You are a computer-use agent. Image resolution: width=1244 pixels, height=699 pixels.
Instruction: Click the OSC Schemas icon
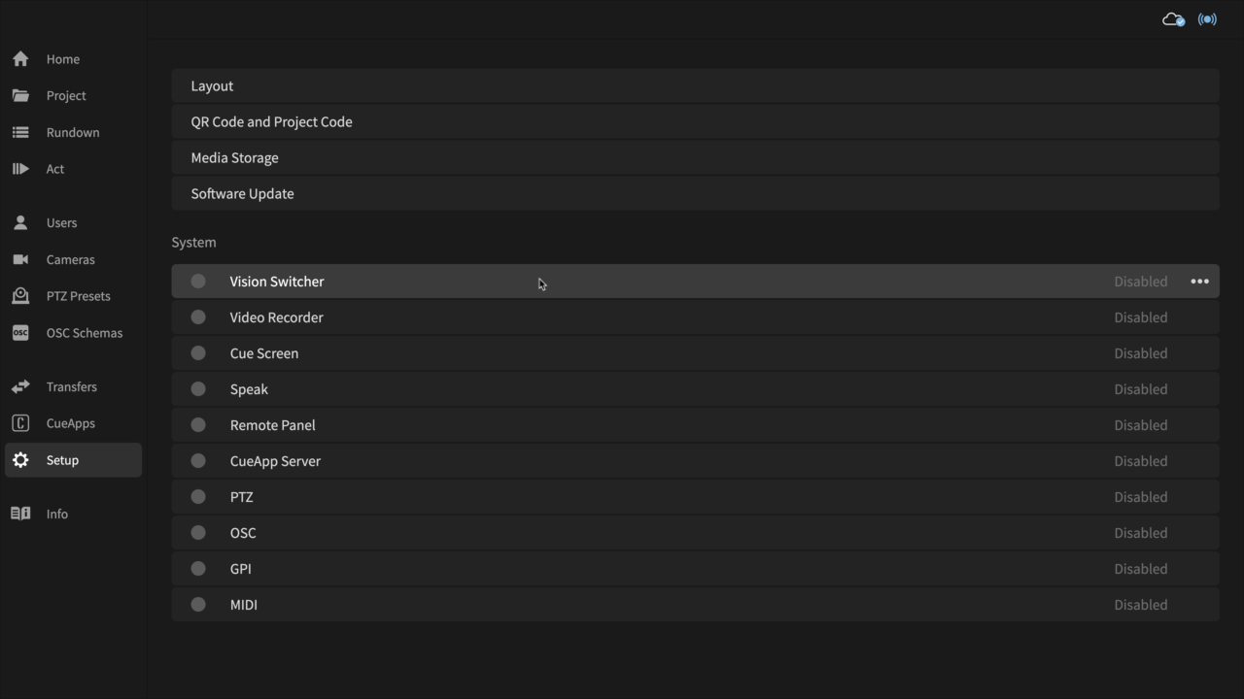(20, 333)
